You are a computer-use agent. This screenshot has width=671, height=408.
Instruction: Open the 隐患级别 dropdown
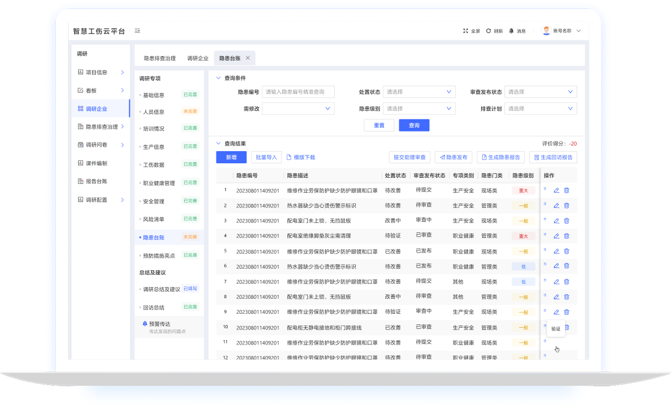(419, 109)
